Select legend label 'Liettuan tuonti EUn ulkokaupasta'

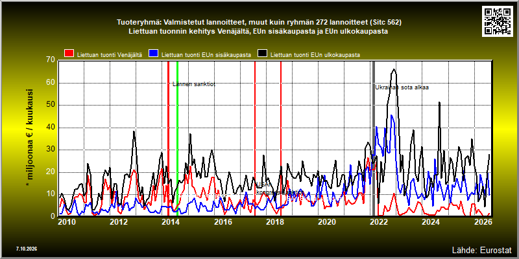315,55
